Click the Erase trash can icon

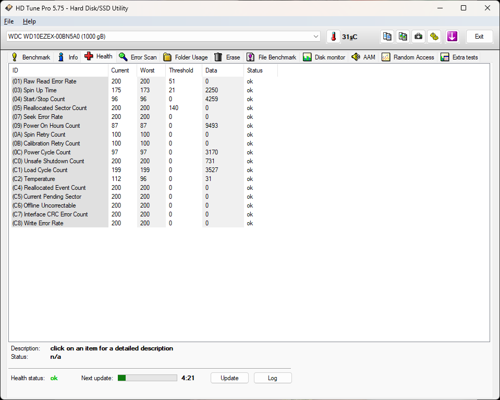pos(218,57)
